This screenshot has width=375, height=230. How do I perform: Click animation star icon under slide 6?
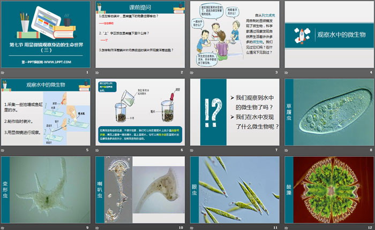tap(97, 150)
